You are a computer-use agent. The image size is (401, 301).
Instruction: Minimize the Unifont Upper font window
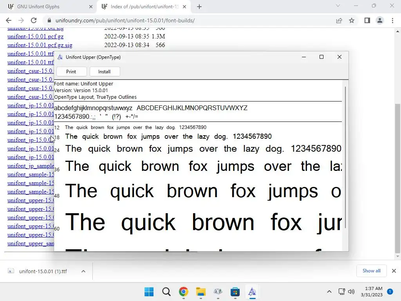(x=304, y=57)
